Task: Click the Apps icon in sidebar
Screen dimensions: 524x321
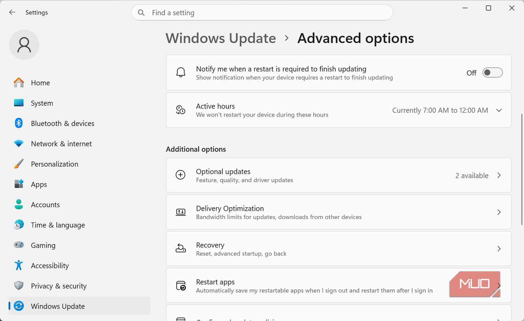Action: 19,184
